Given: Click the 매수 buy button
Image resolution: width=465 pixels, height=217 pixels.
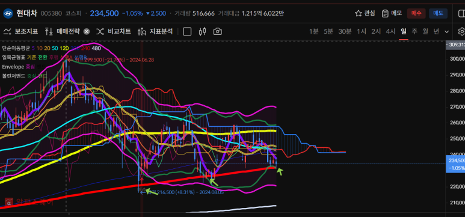Looking at the screenshot, I should [416, 13].
